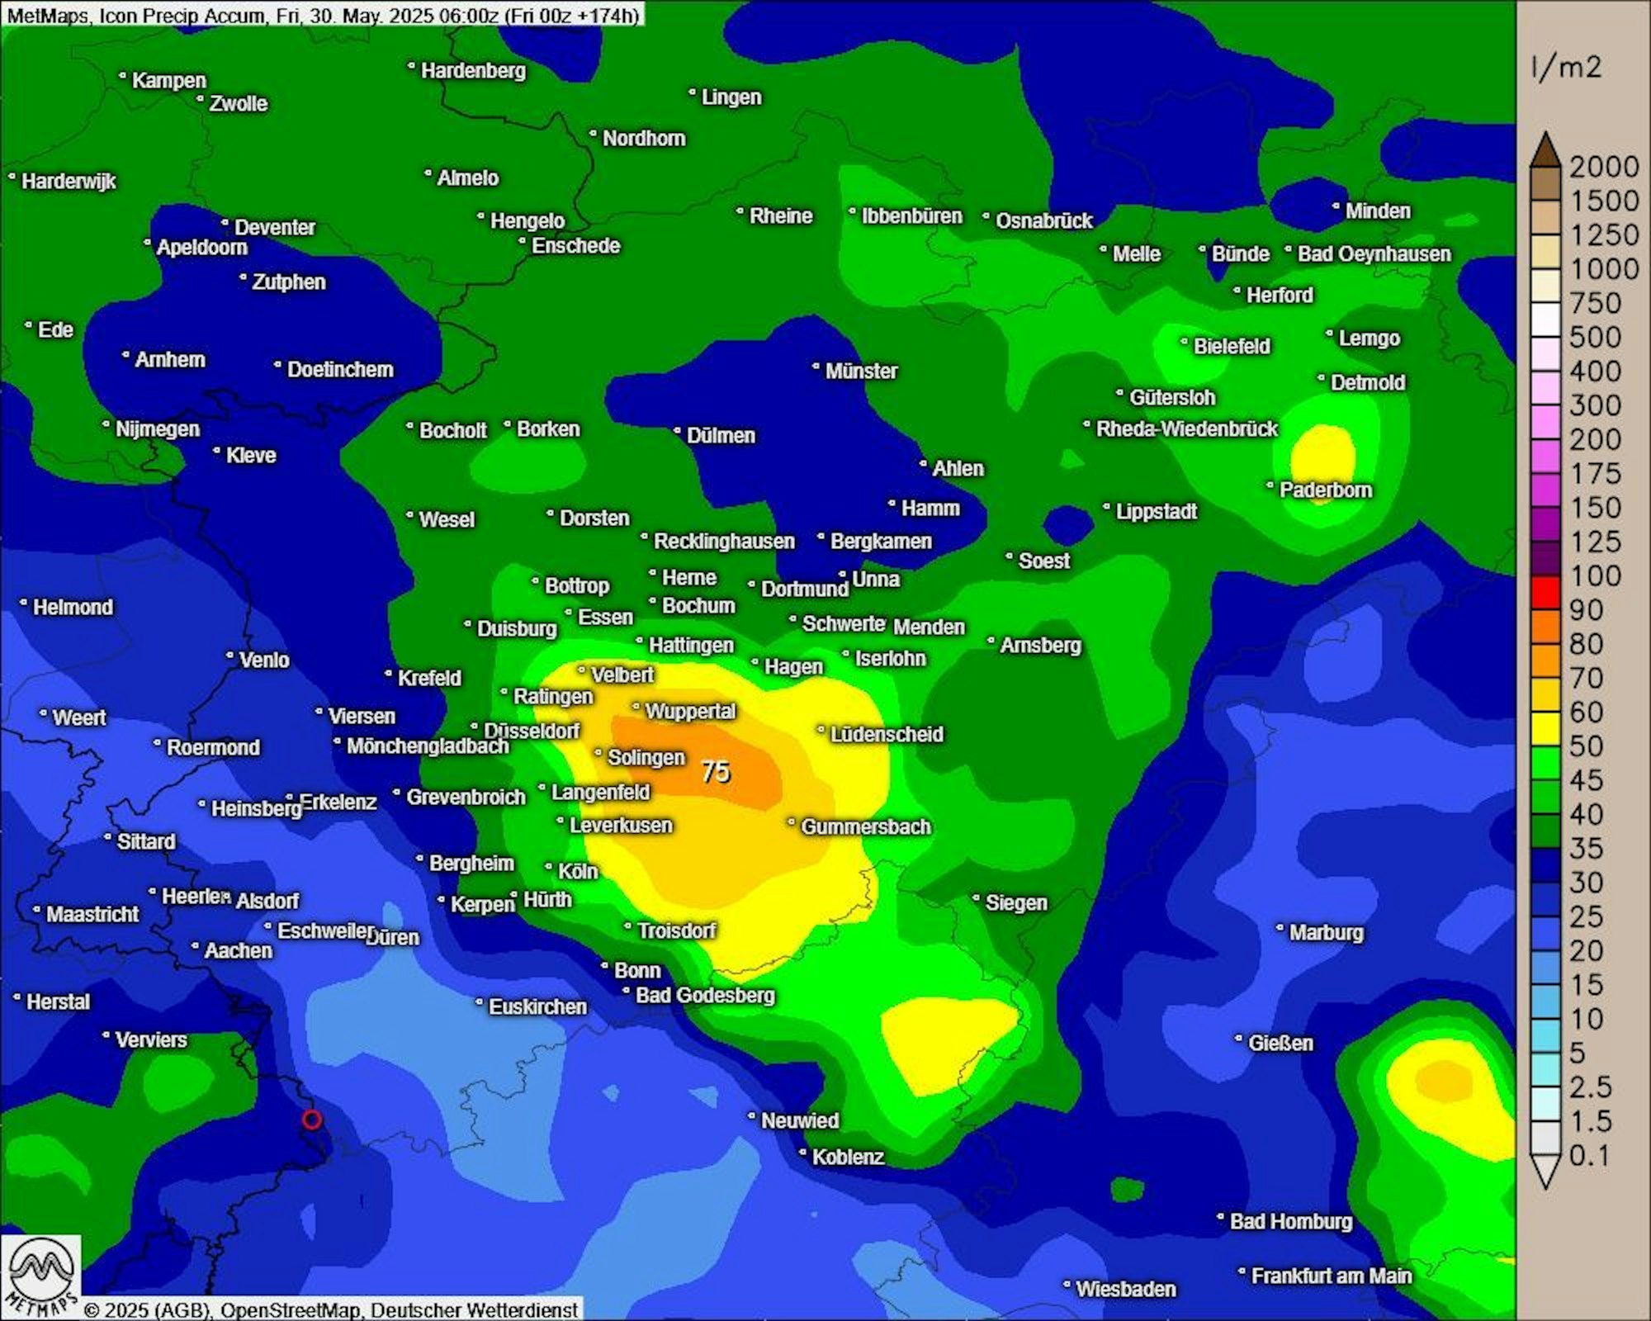Click the Wuppertal city marker

coord(636,707)
